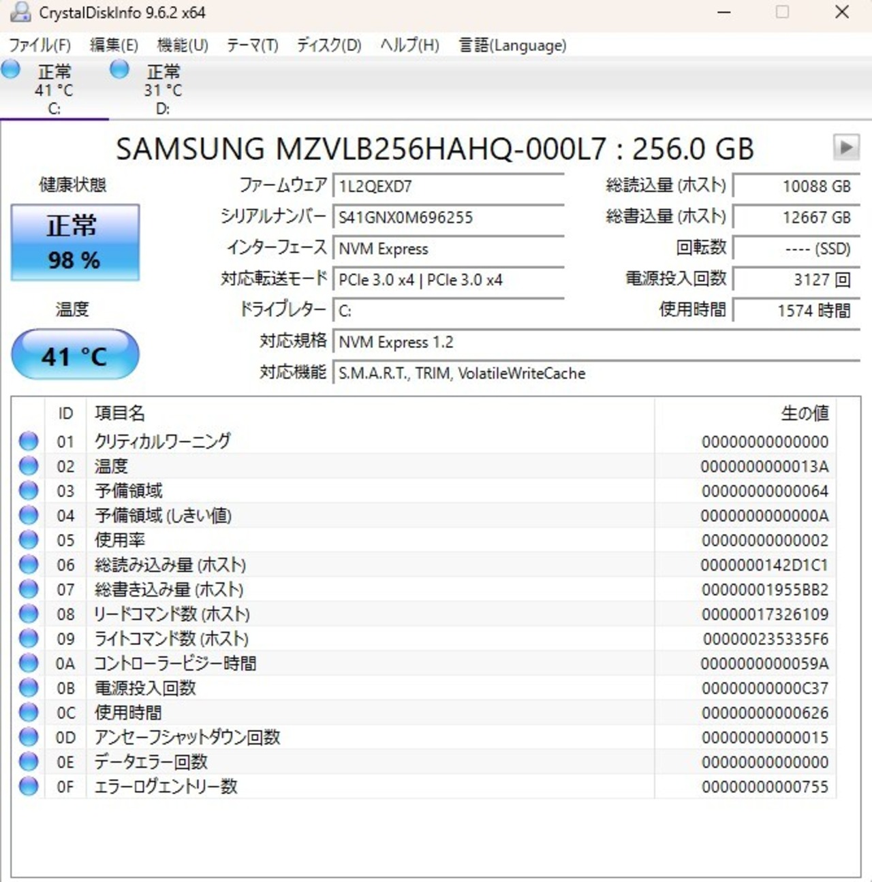
Task: Open the ディスク(D) menu
Action: click(329, 45)
